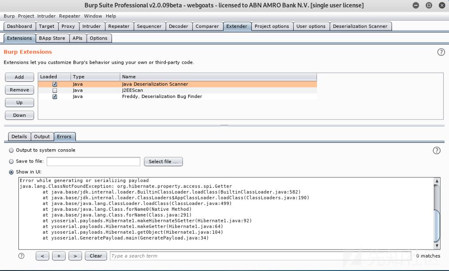This screenshot has height=271, width=449.
Task: Click the makeHibernate5Getter stack trace line
Action: click(x=147, y=221)
